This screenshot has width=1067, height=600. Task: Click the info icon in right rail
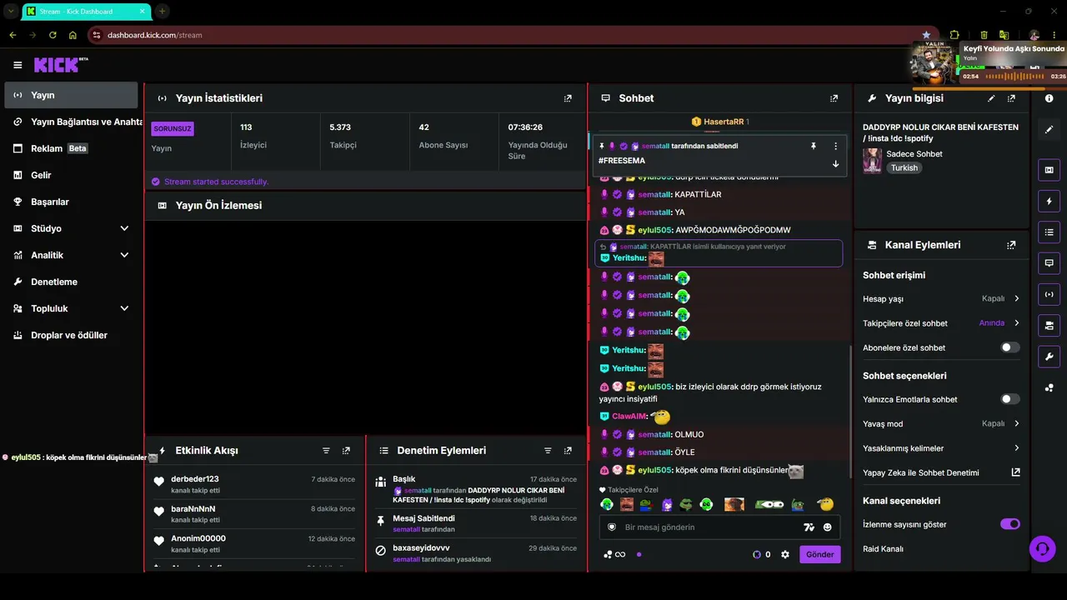[x=1049, y=98]
